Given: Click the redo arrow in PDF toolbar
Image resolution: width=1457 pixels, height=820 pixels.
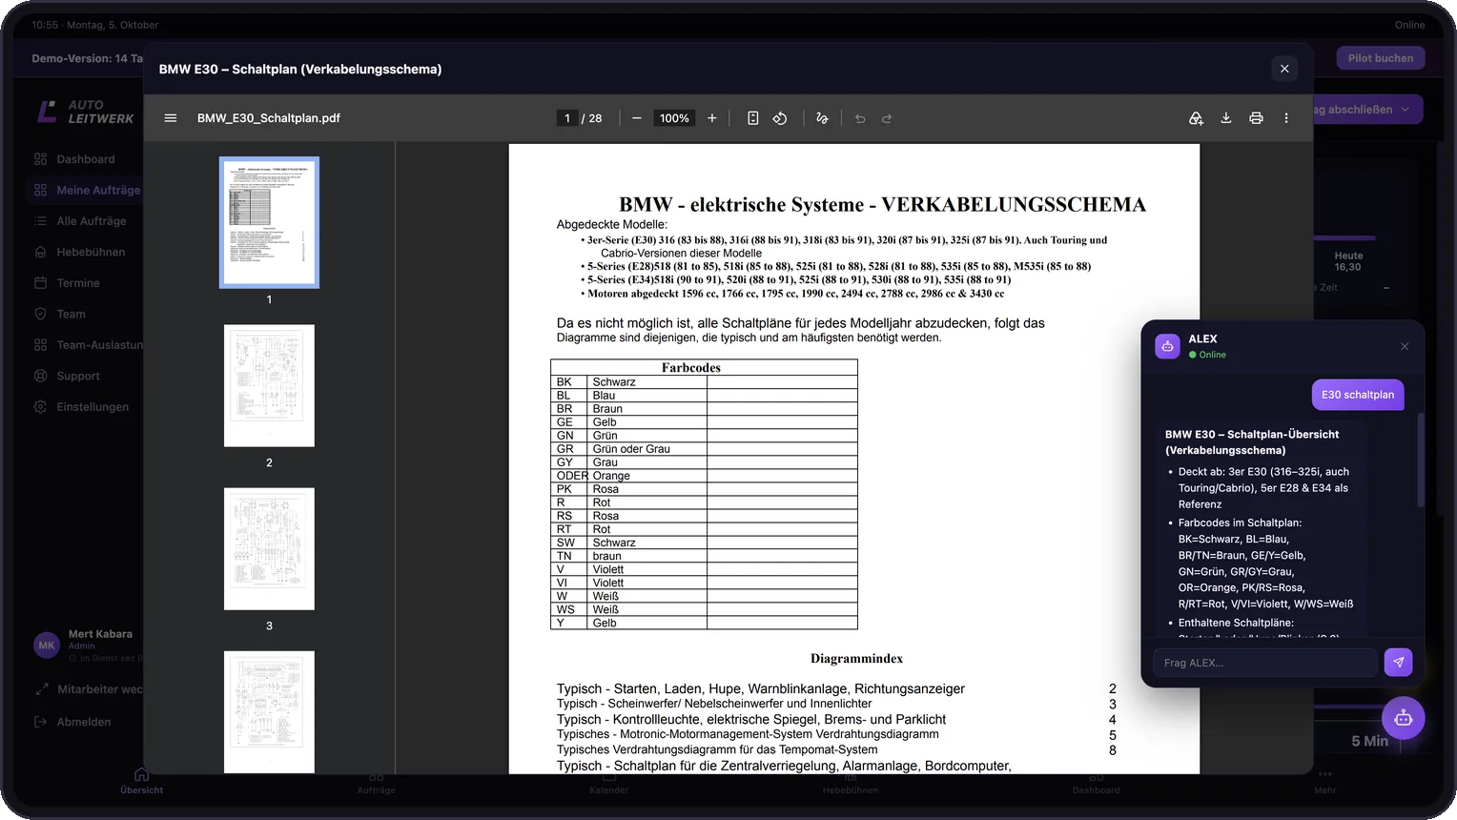Looking at the screenshot, I should coord(887,118).
